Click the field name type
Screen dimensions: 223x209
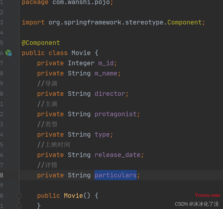[x=102, y=135]
